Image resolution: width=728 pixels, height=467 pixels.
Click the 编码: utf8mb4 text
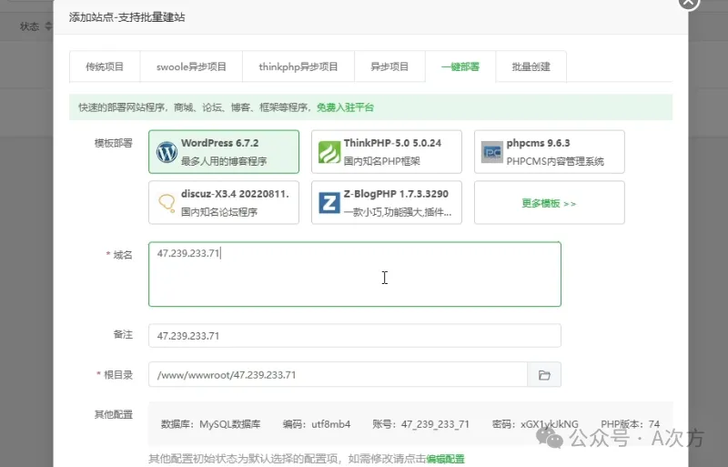pyautogui.click(x=317, y=424)
